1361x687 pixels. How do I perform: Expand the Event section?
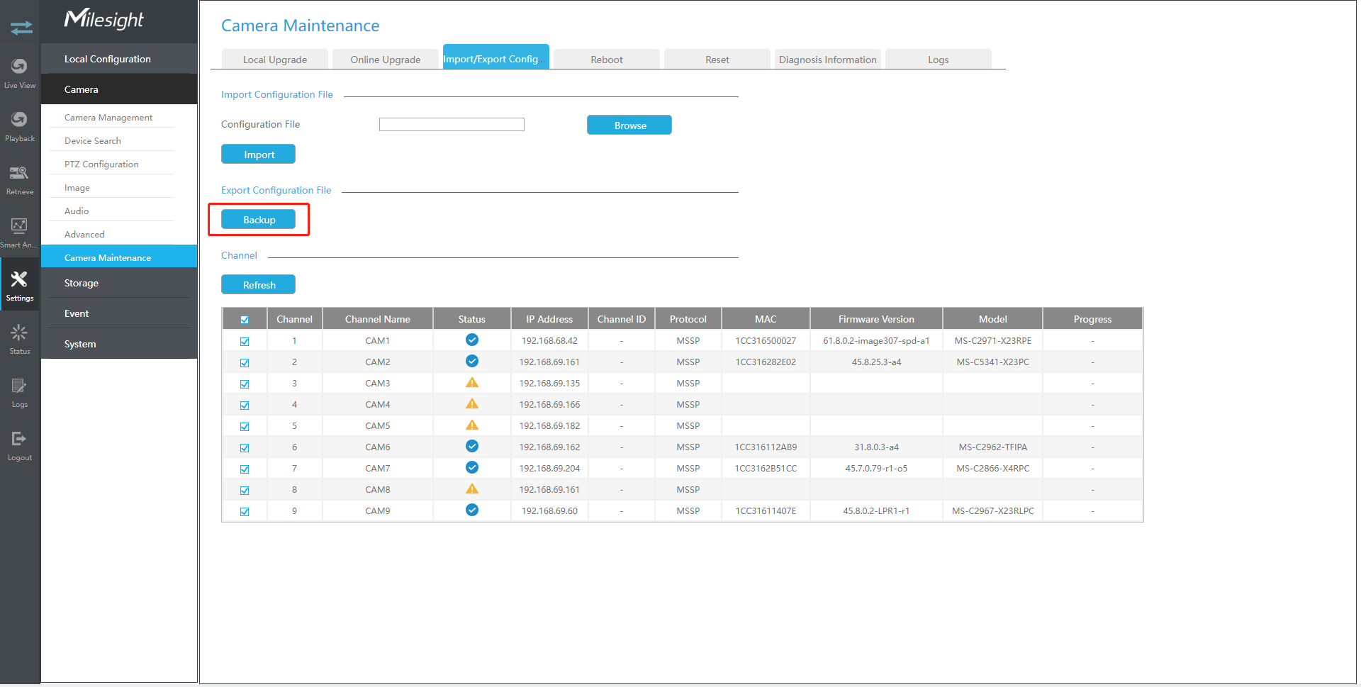click(x=119, y=313)
